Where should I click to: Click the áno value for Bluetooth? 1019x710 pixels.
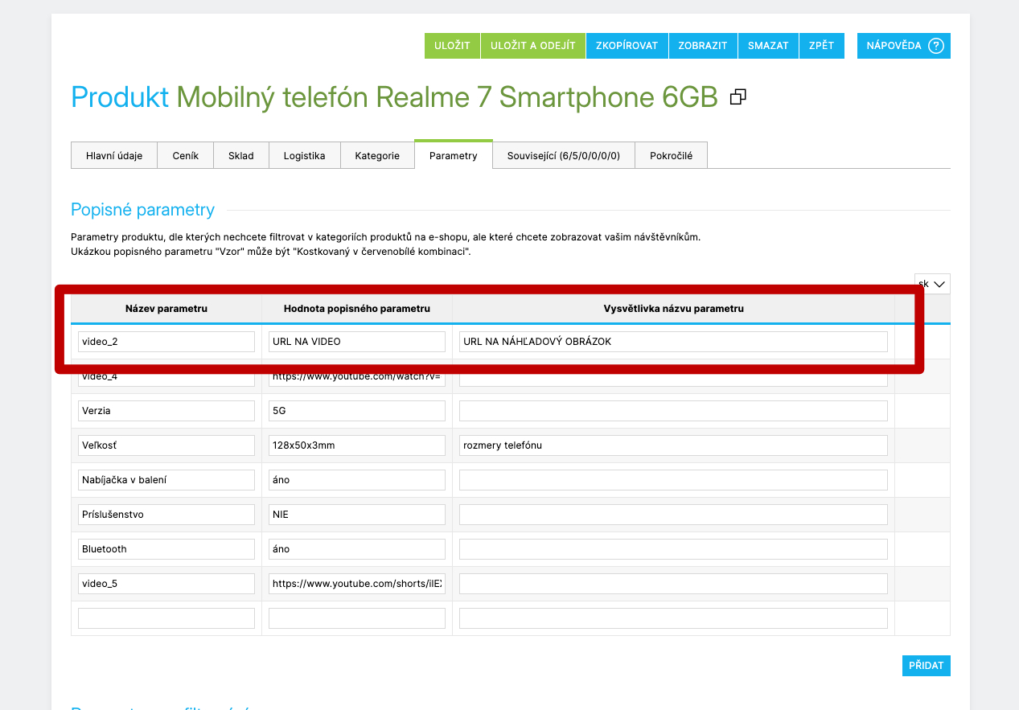(357, 549)
